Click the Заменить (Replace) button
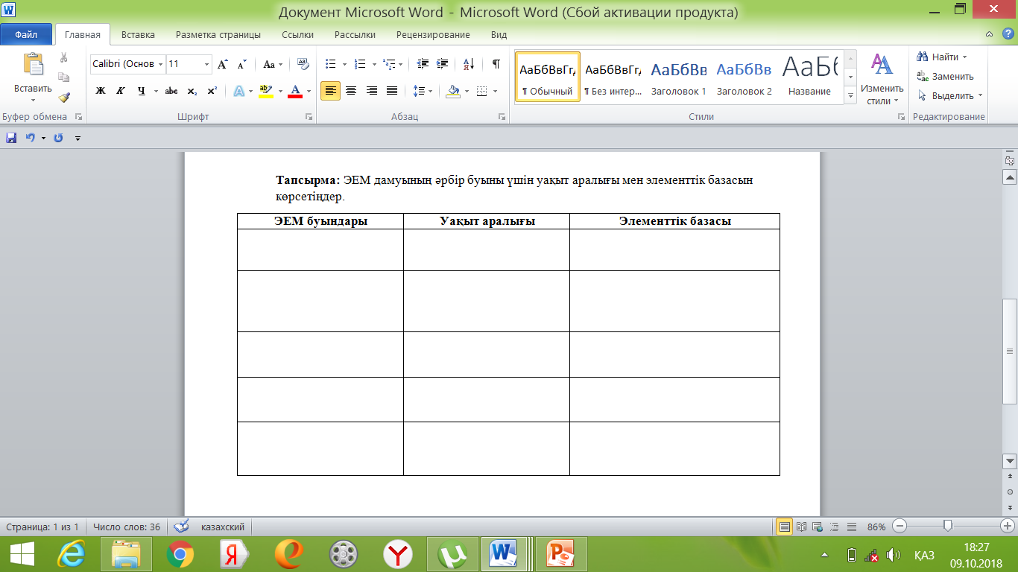The image size is (1018, 572). tap(945, 76)
